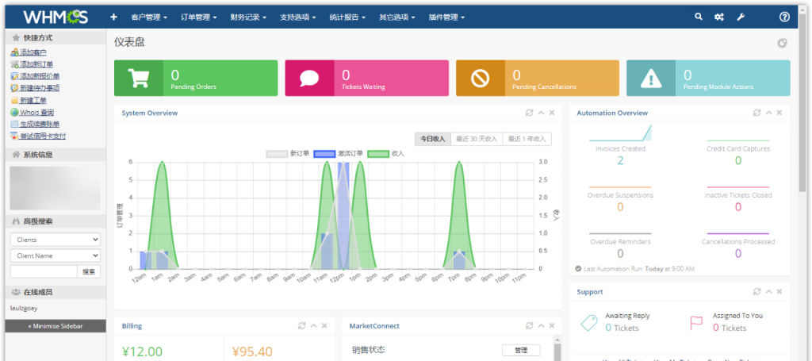Open the 新建待办事项 shortcut link
The height and width of the screenshot is (361, 812).
(x=40, y=88)
